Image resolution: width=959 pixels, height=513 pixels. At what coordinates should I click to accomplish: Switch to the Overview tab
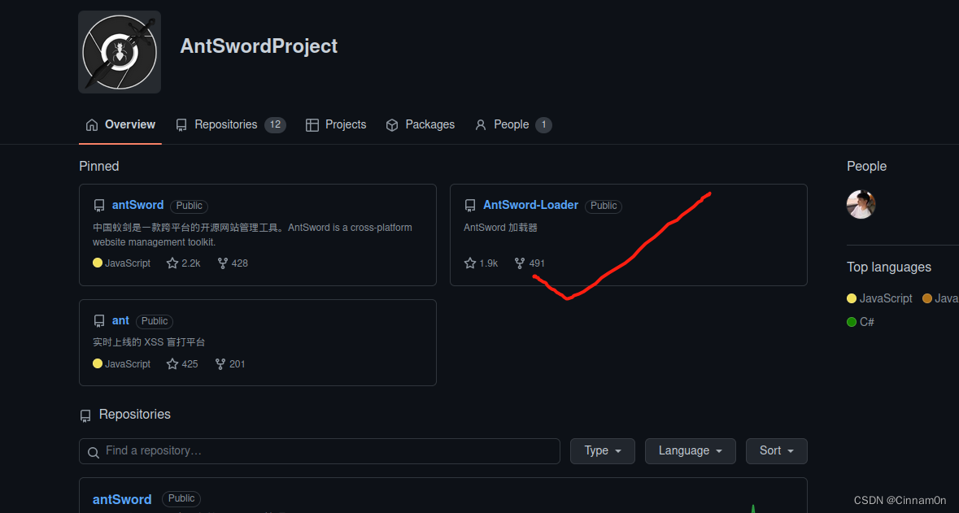tap(120, 124)
